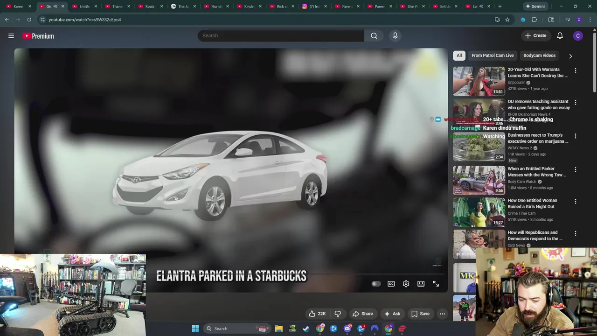The height and width of the screenshot is (336, 597).
Task: Click the search magnifier button
Action: (x=374, y=35)
